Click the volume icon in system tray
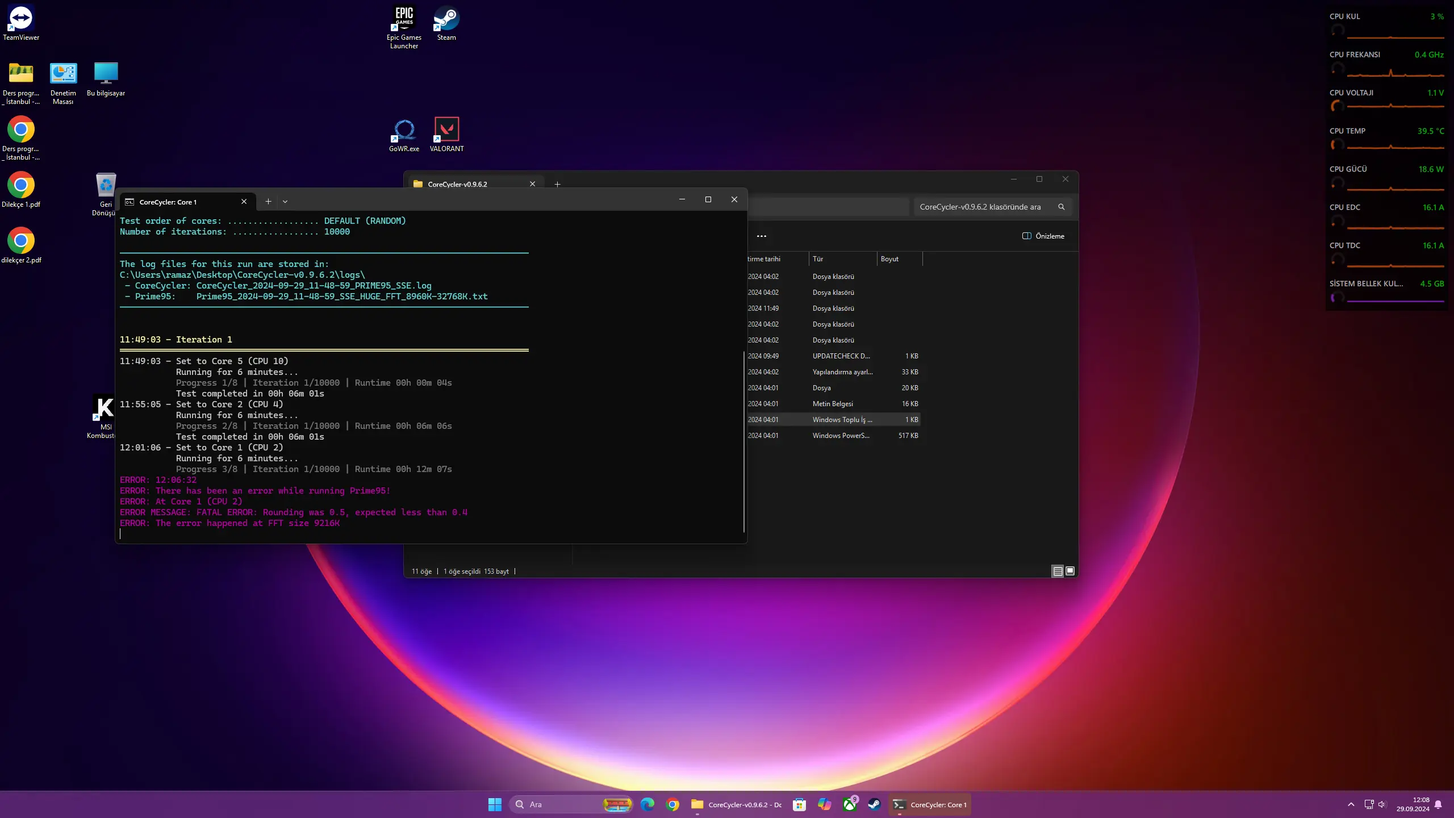Viewport: 1454px width, 818px height. (1382, 804)
